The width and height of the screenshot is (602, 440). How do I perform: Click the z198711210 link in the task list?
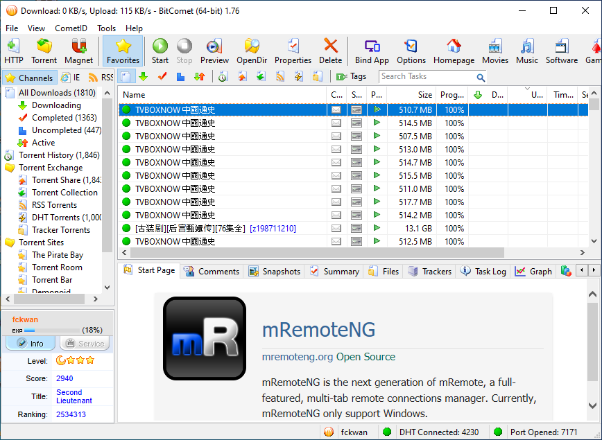273,229
